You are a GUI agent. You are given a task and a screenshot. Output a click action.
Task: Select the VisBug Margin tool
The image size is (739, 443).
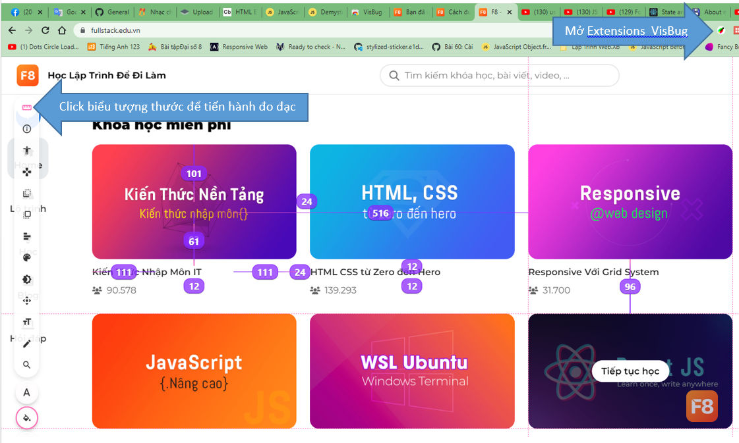[x=27, y=194]
